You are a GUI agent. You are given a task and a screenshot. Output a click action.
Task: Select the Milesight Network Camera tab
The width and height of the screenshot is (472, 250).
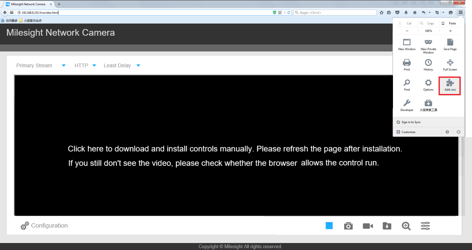pos(28,4)
